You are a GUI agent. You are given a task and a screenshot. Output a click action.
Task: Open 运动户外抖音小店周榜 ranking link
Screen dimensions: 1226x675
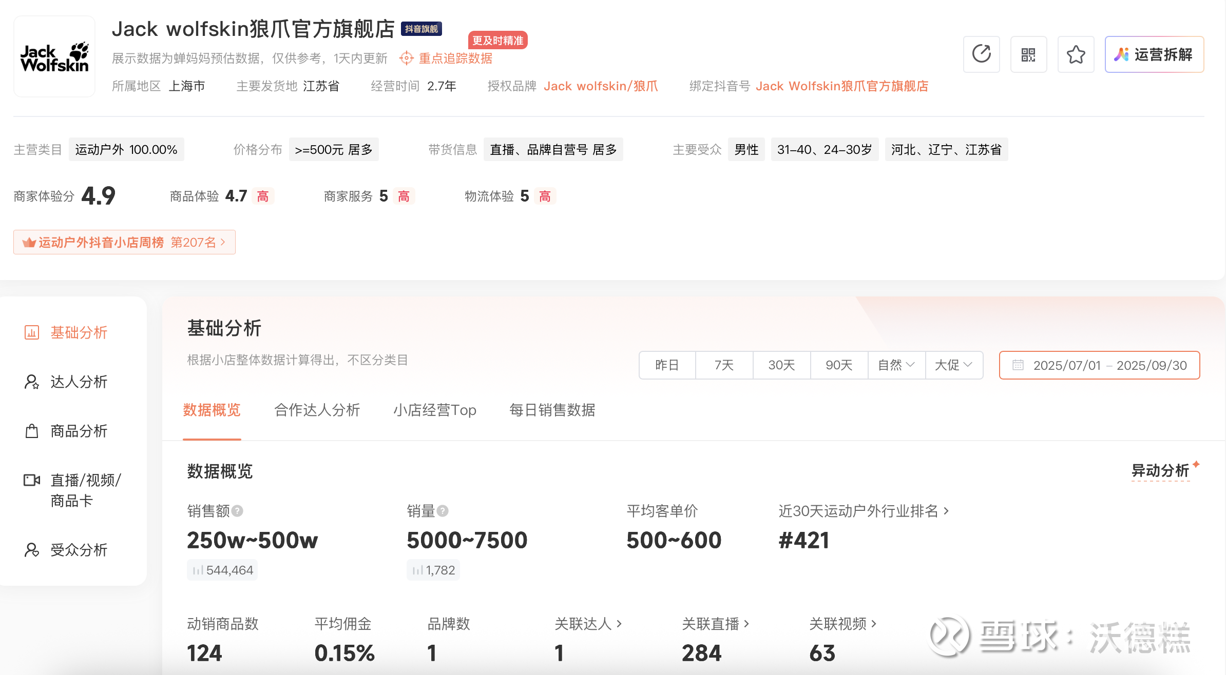click(x=124, y=242)
